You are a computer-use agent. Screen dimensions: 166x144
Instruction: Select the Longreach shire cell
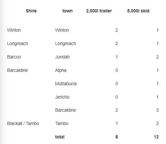pyautogui.click(x=18, y=43)
